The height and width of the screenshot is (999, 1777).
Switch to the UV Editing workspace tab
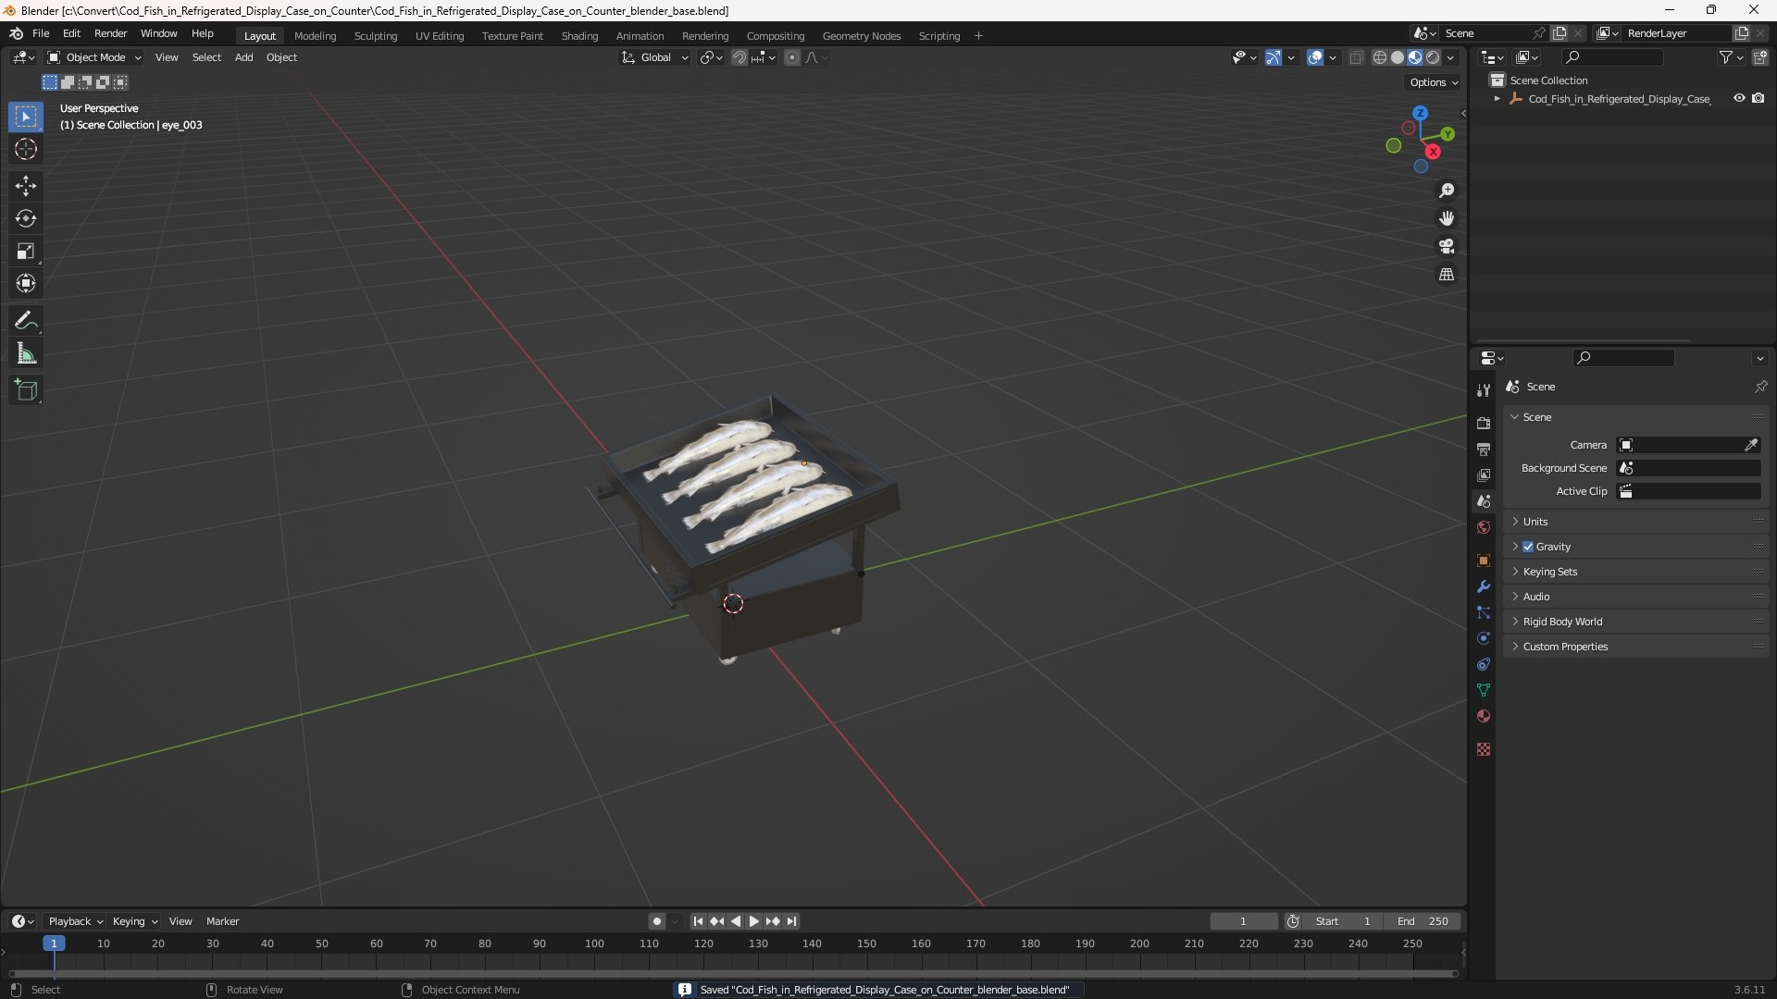440,35
